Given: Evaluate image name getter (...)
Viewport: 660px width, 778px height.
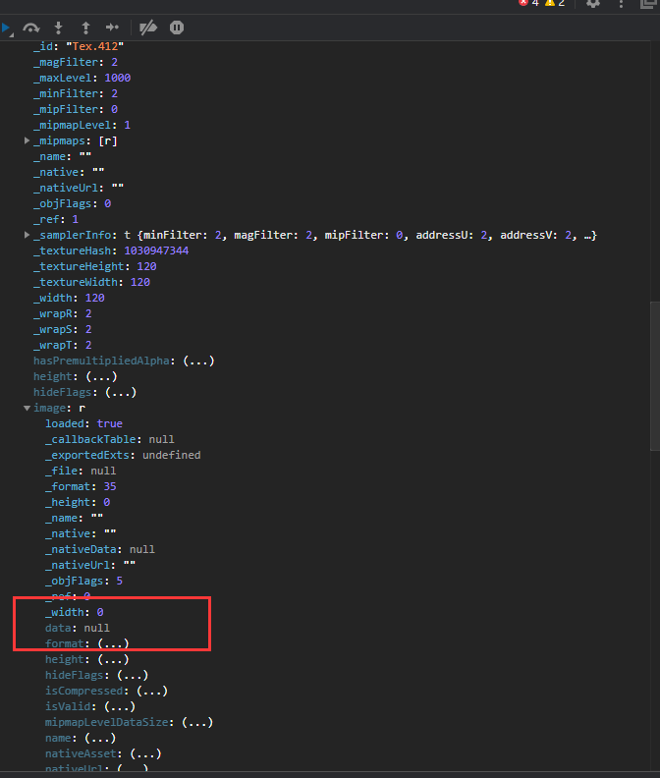Looking at the screenshot, I should 100,739.
